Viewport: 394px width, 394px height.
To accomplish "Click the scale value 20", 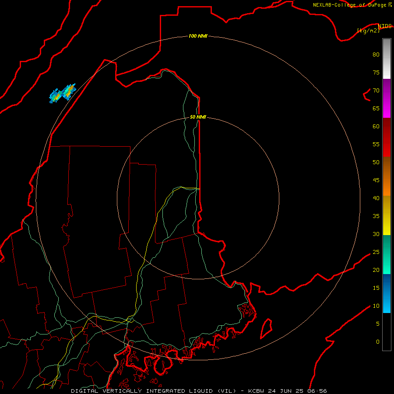I will point(376,270).
